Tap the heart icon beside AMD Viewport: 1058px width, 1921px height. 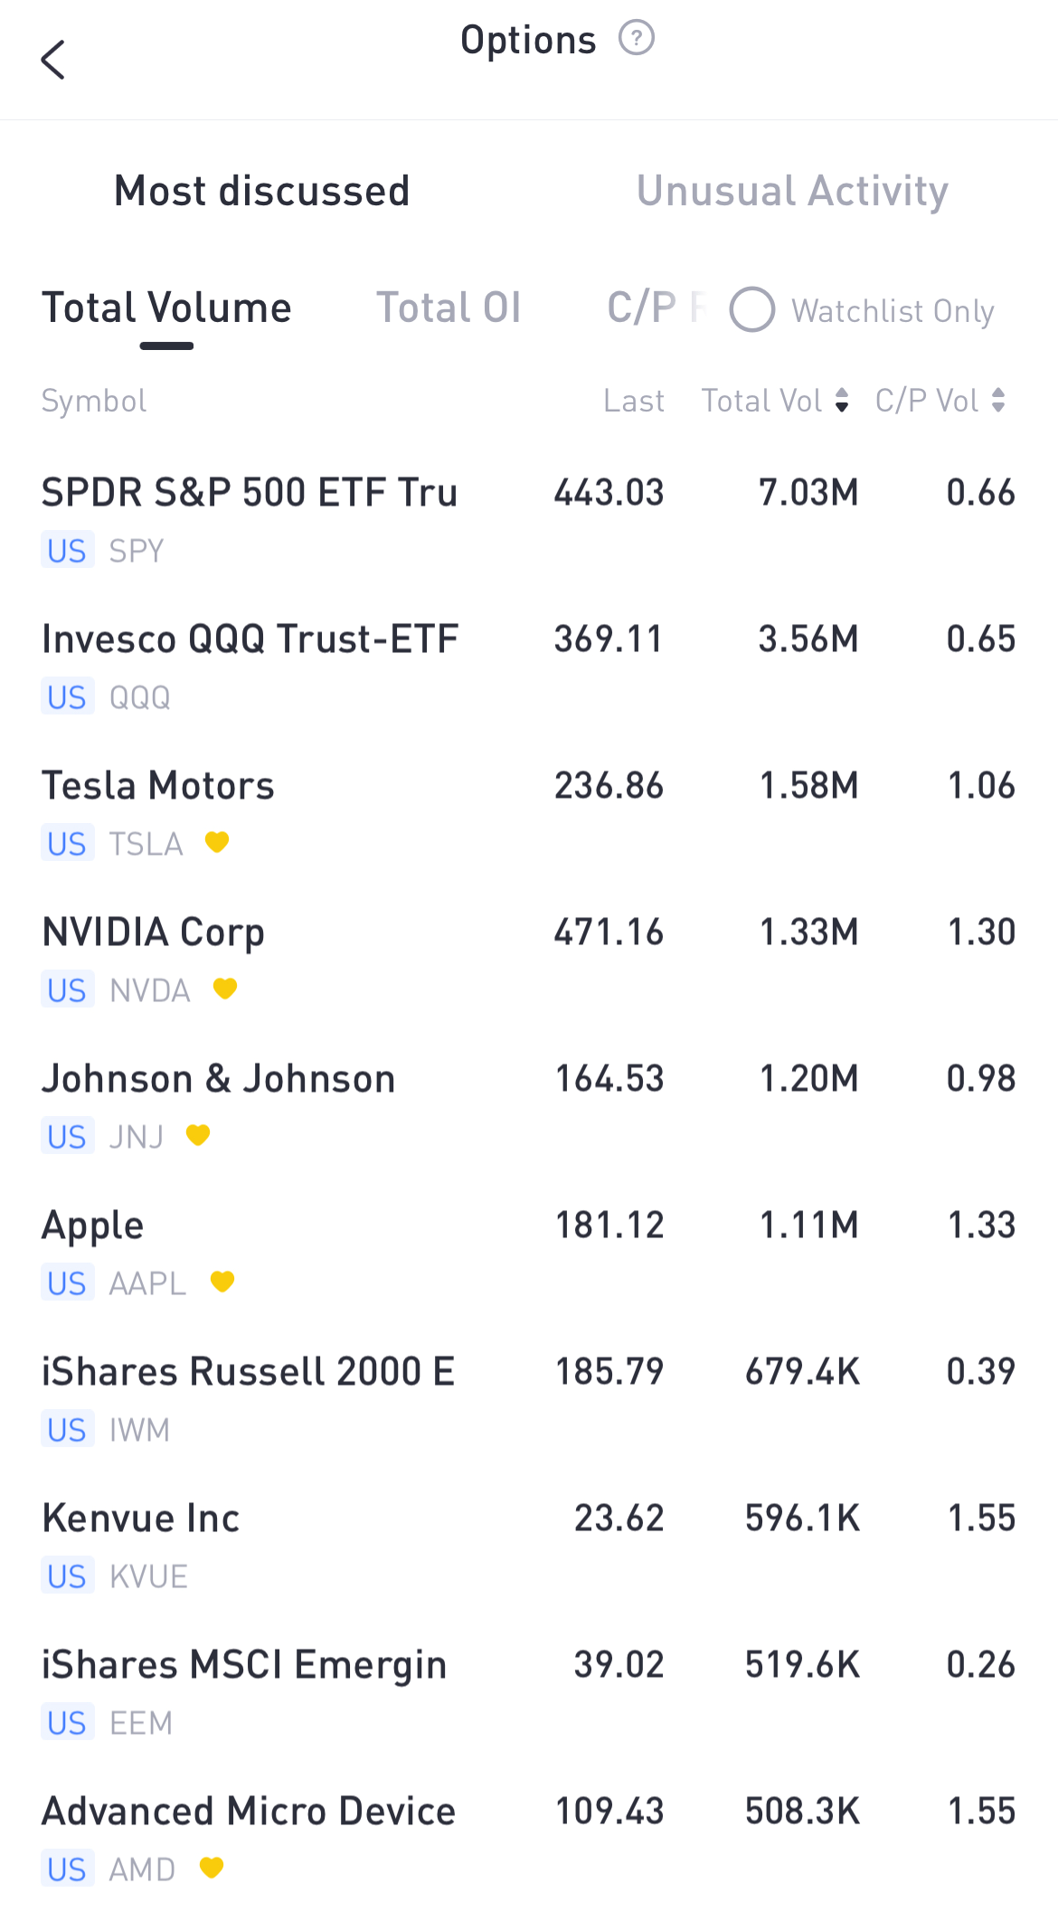(x=212, y=1868)
